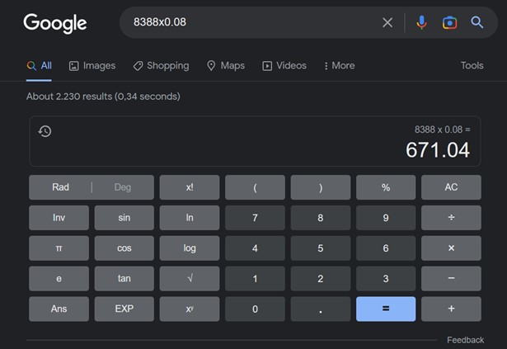Tap the subtraction minus key

(x=451, y=278)
